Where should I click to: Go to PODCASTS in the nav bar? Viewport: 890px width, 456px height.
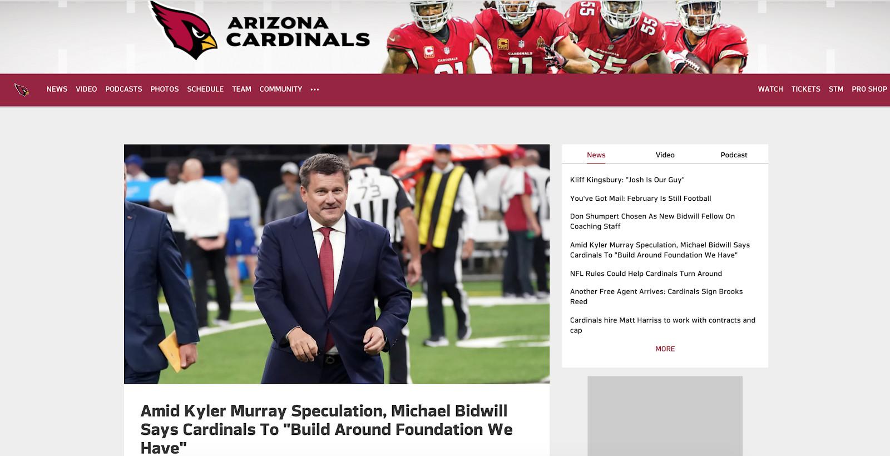(123, 89)
